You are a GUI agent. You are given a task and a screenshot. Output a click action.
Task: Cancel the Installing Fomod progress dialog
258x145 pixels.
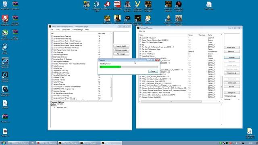(153, 71)
